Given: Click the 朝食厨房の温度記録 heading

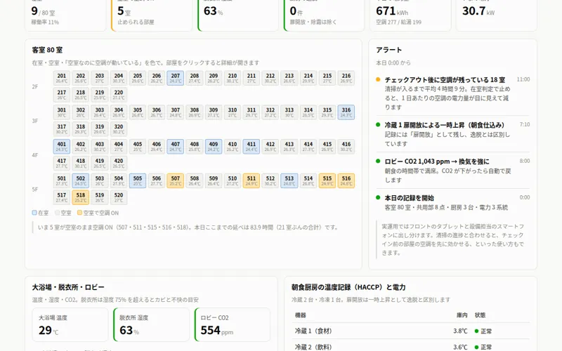Looking at the screenshot, I should coord(348,287).
